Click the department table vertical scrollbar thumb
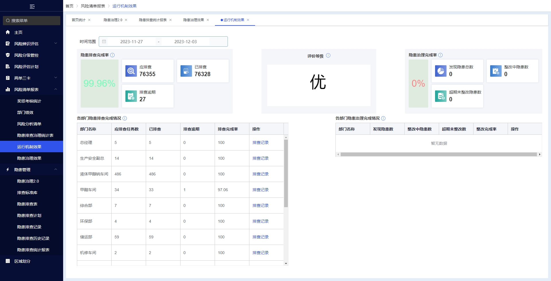The width and height of the screenshot is (551, 281). coord(286,173)
